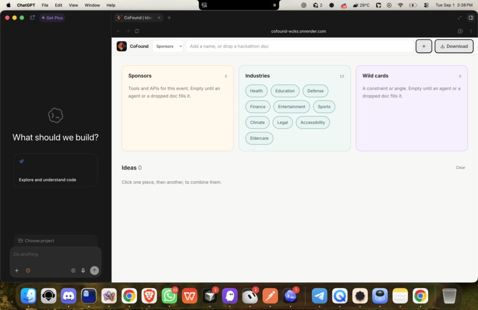Open the ChatGPT app menu
Image resolution: width=478 pixels, height=310 pixels.
tap(26, 5)
